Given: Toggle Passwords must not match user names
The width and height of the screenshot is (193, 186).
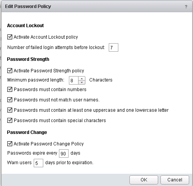Looking at the screenshot, I should pyautogui.click(x=10, y=100).
